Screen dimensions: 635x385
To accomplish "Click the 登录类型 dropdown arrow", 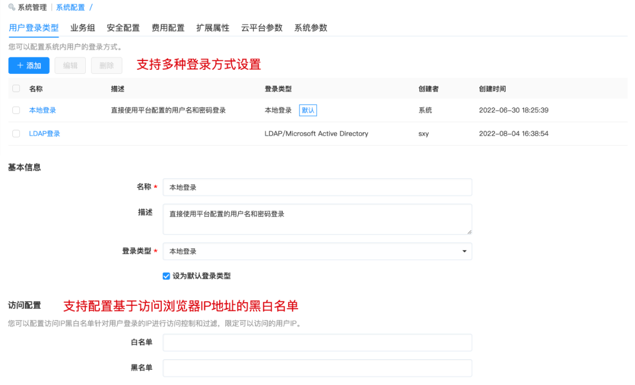I will [x=464, y=251].
